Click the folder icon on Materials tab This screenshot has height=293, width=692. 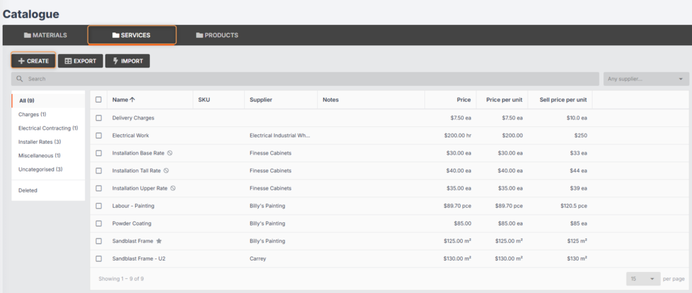28,35
